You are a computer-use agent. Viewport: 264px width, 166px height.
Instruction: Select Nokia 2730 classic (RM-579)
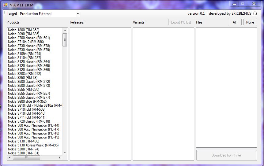point(29,50)
